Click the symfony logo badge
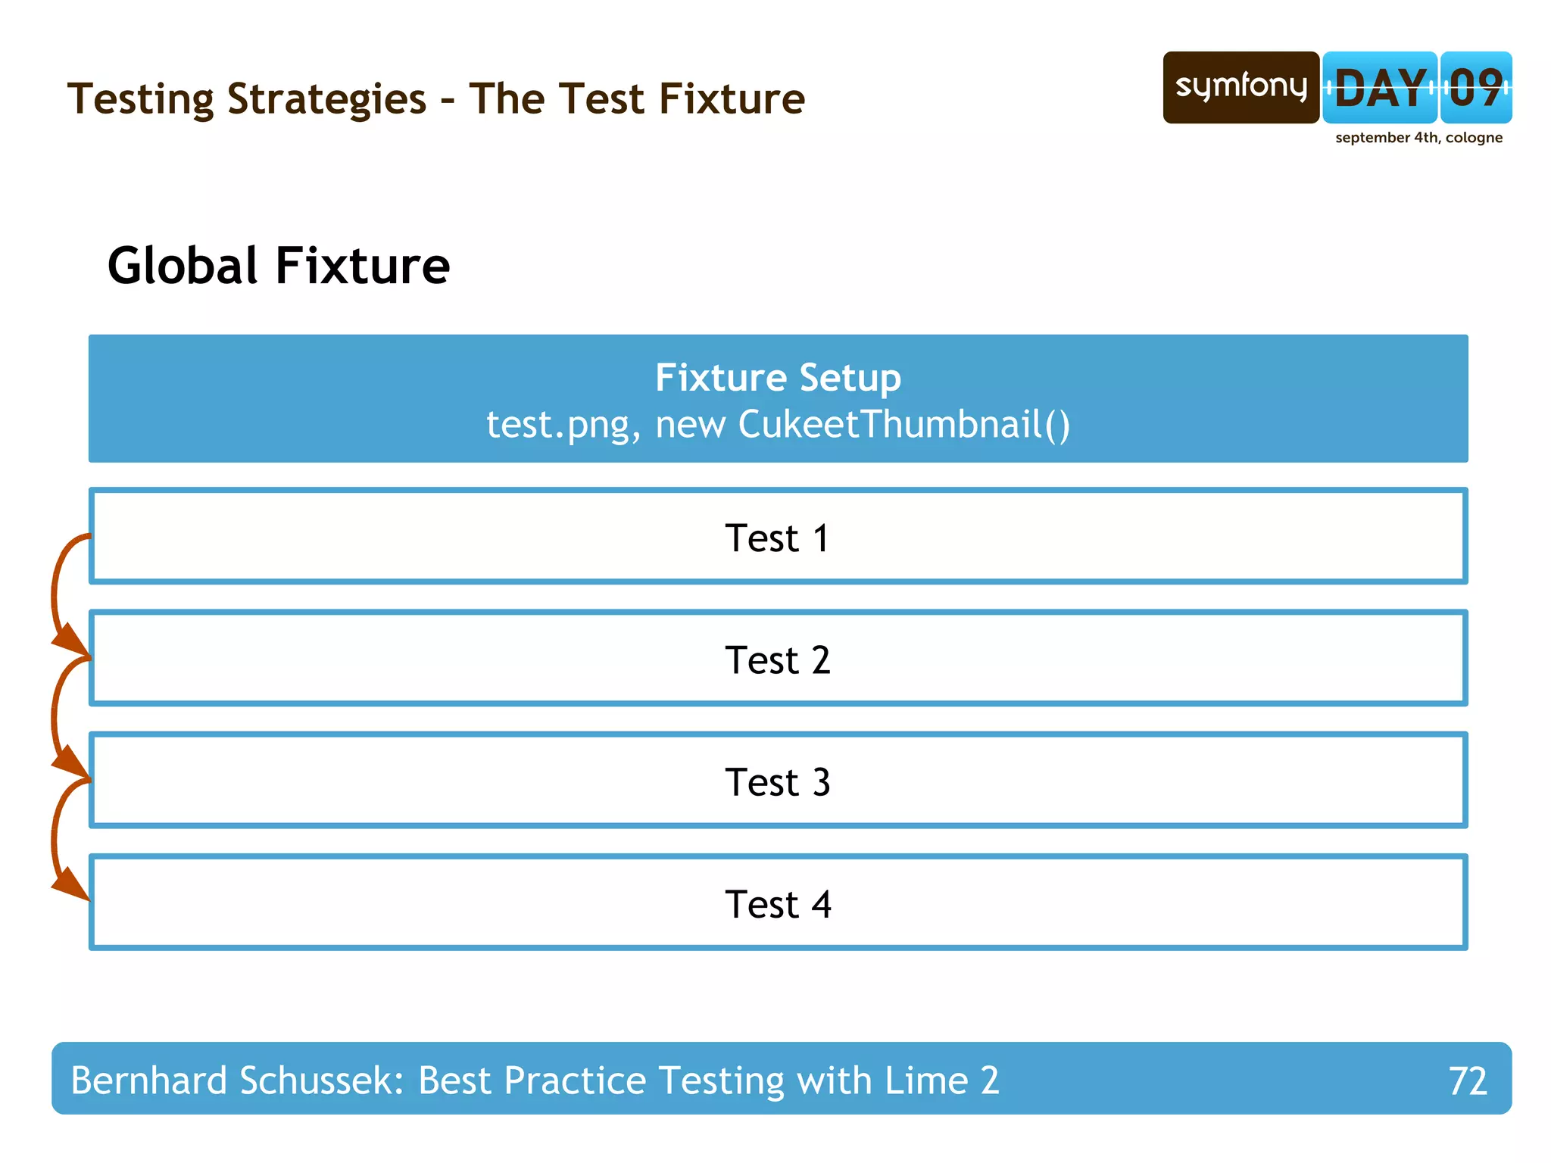The width and height of the screenshot is (1551, 1163). 1240,87
